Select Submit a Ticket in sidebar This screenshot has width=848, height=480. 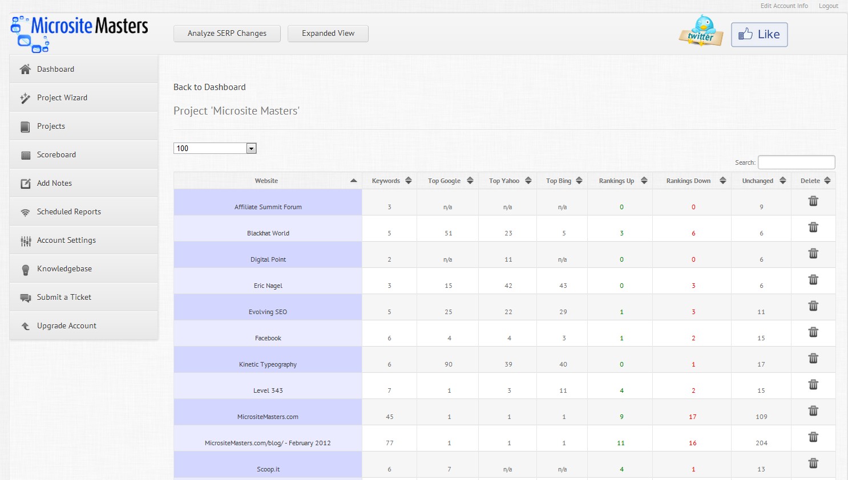pos(84,297)
